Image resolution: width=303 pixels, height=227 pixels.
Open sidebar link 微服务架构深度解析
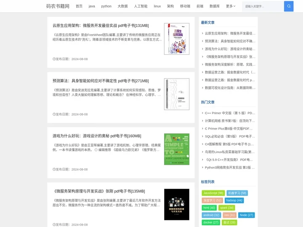click(x=230, y=64)
